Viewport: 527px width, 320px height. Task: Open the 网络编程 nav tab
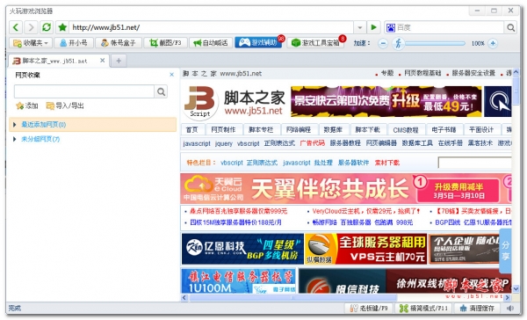(298, 129)
